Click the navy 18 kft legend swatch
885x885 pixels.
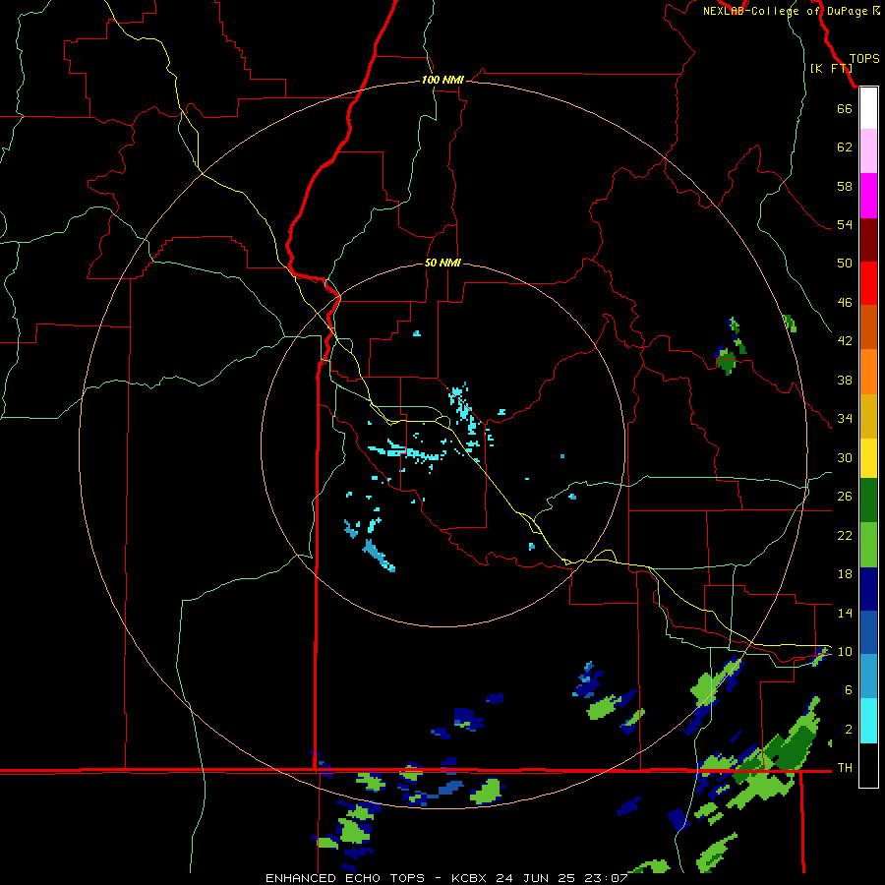[x=868, y=589]
